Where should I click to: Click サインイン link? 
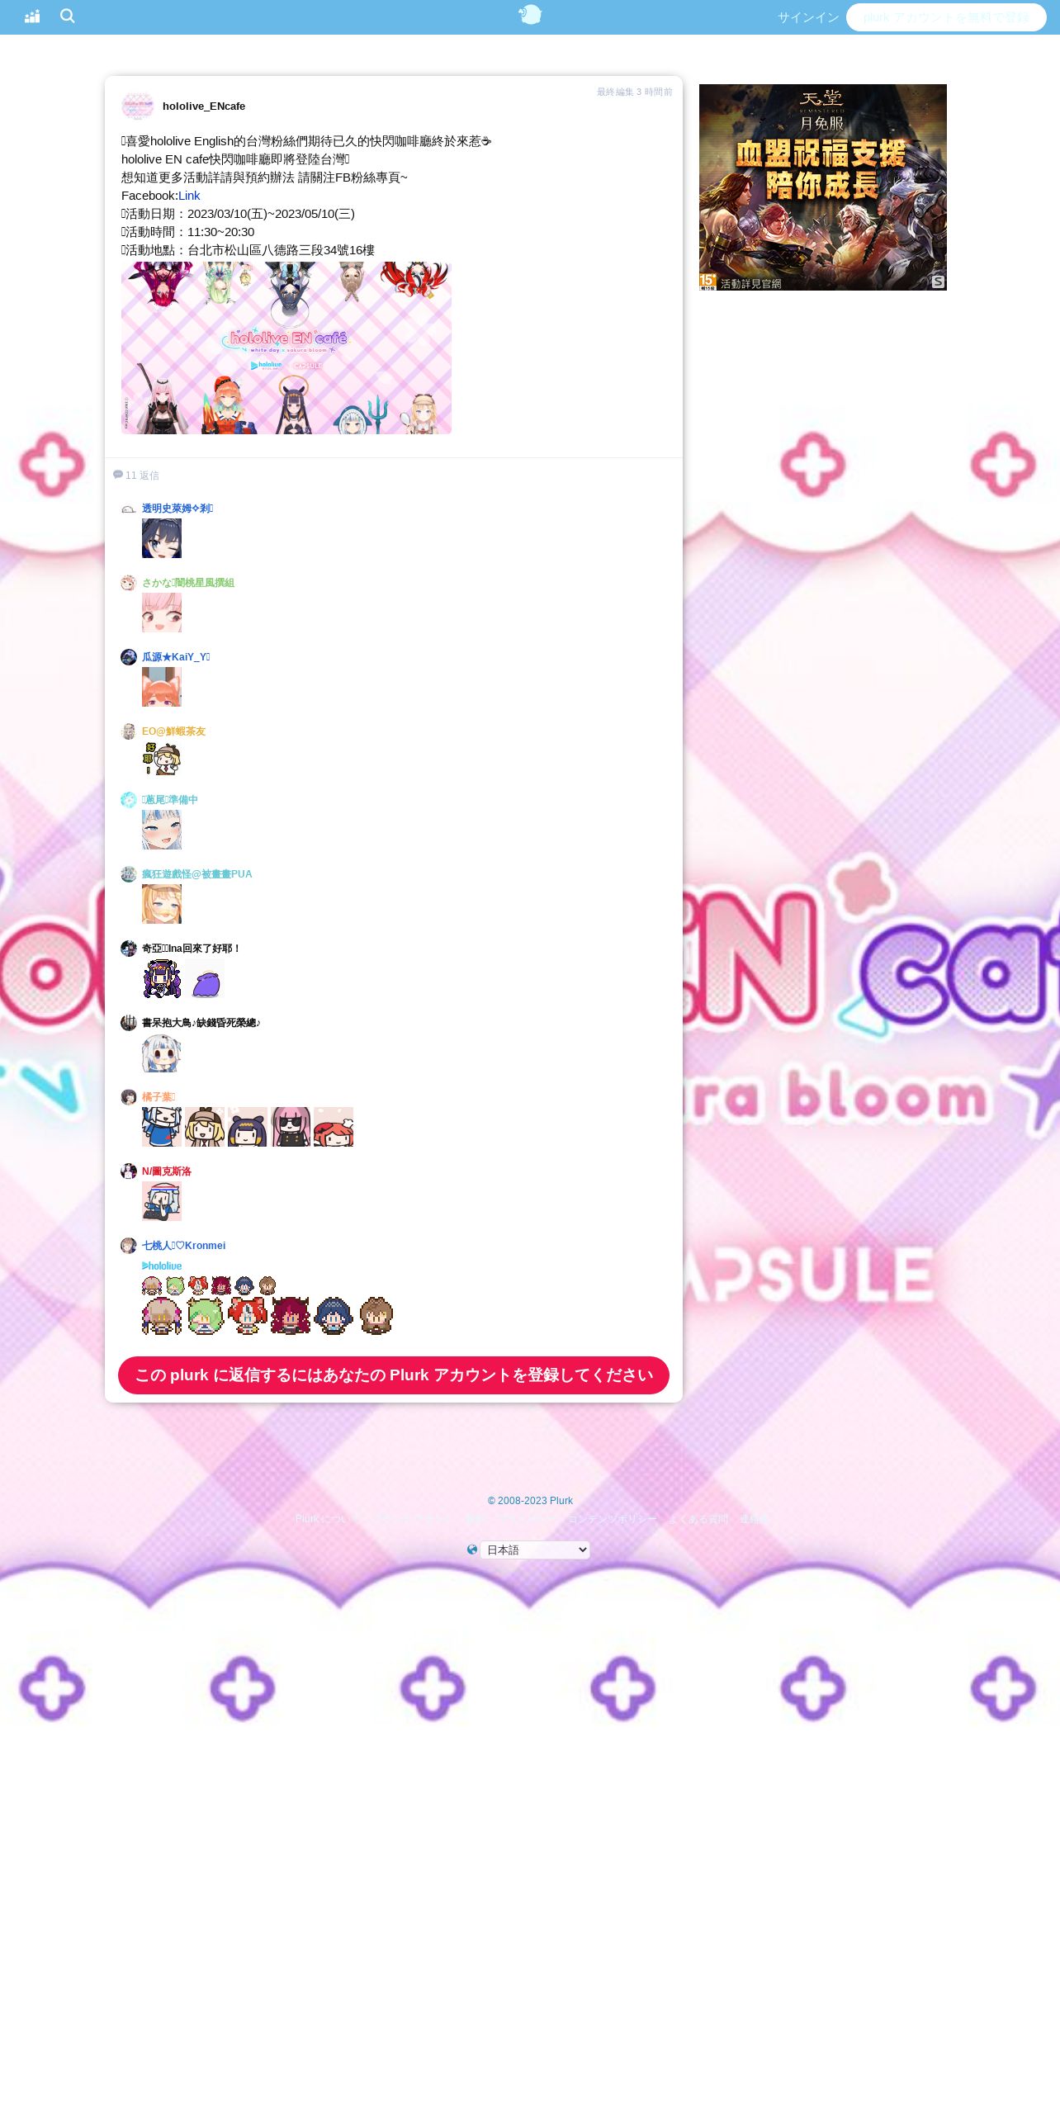point(807,17)
